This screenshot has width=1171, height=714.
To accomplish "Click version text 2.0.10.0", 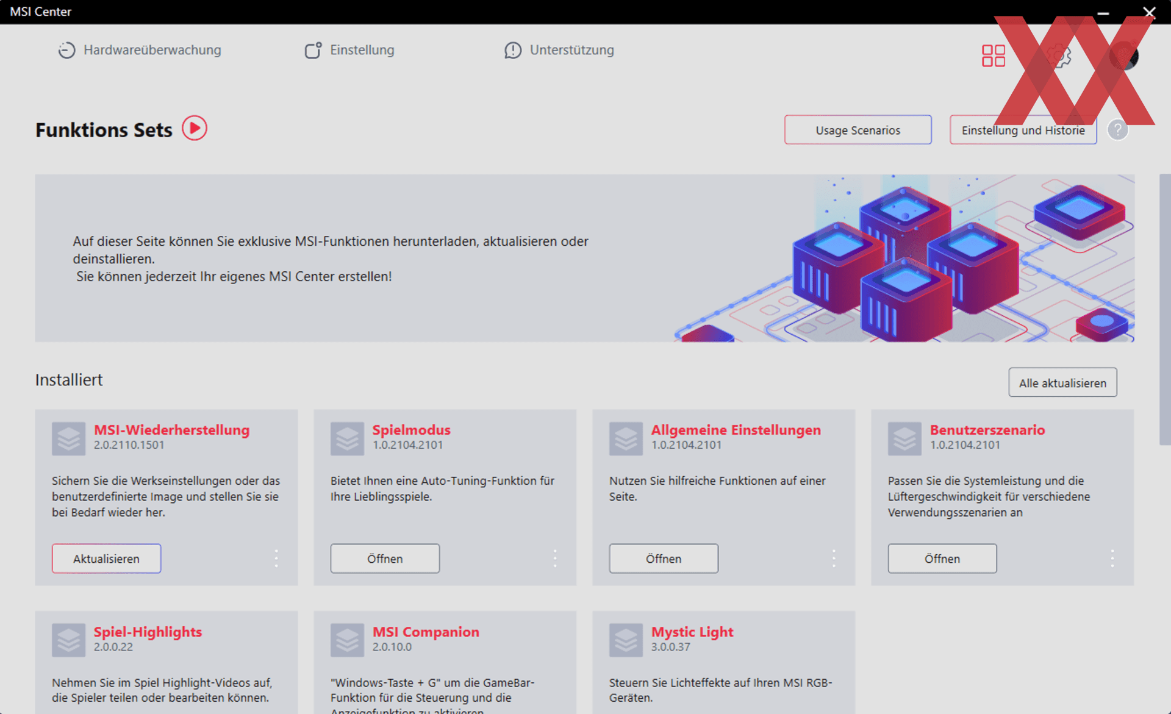I will (x=392, y=647).
